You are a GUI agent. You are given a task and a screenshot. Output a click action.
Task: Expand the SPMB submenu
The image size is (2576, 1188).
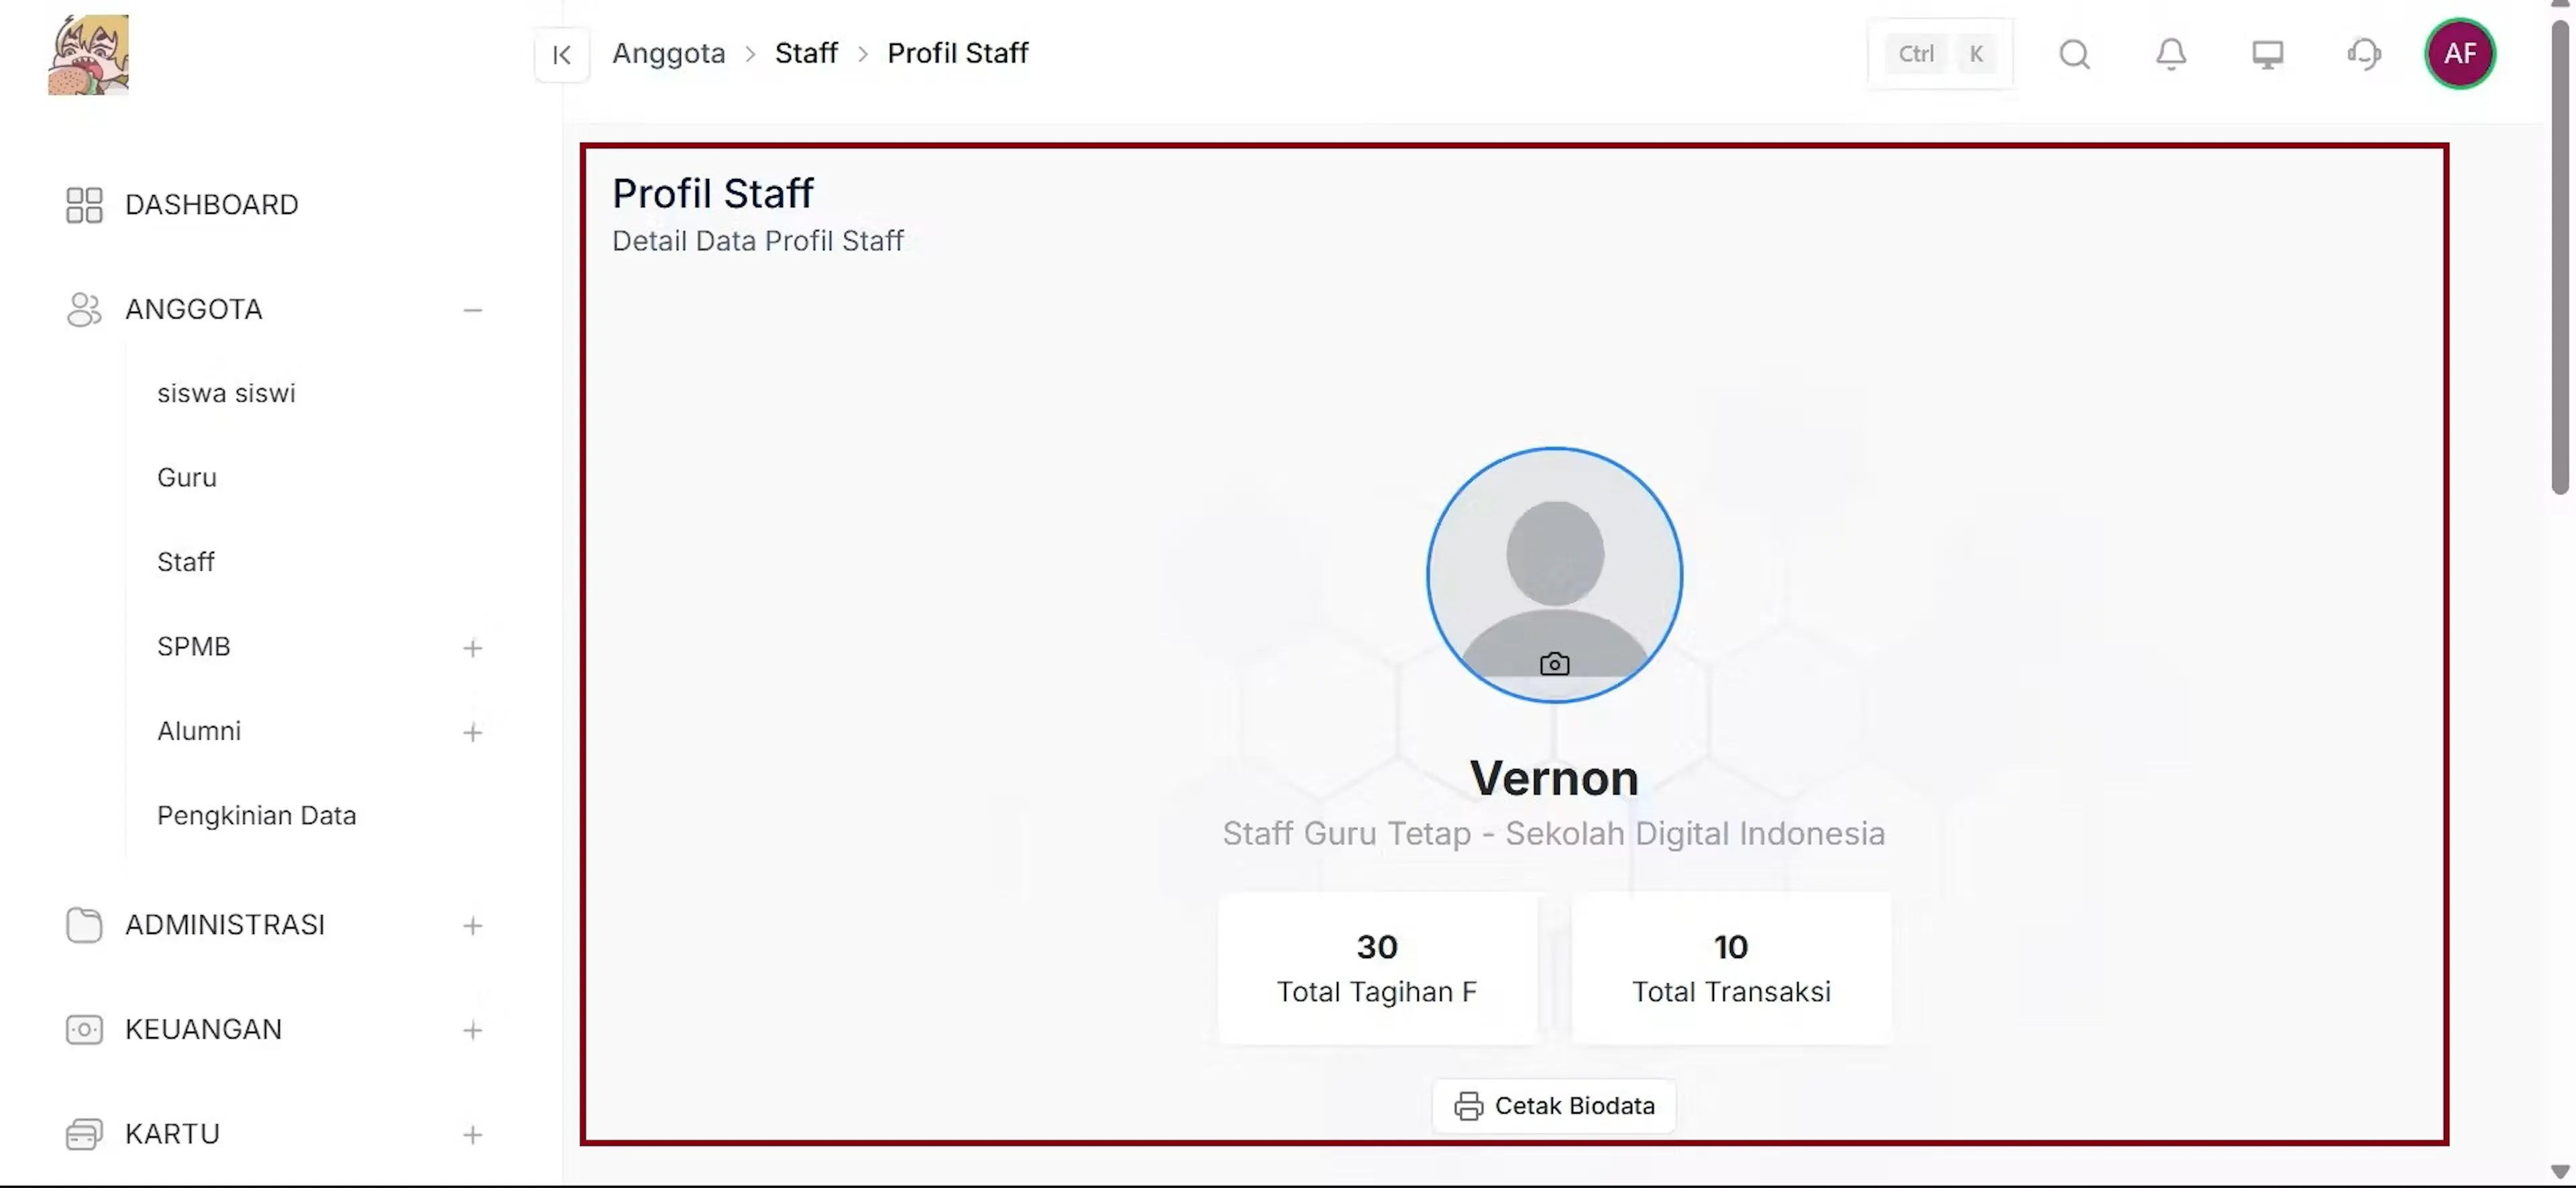click(473, 648)
